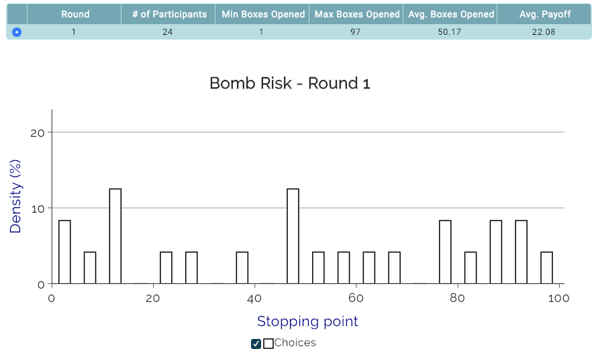The height and width of the screenshot is (353, 598).
Task: Click the Avg. Payoff column header
Action: (544, 15)
